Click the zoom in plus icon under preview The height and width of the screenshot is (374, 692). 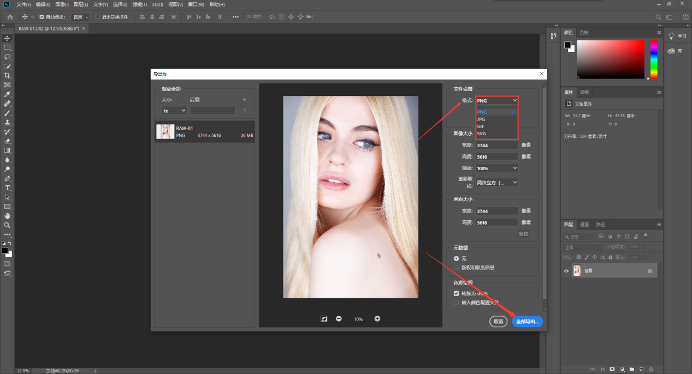coord(377,319)
